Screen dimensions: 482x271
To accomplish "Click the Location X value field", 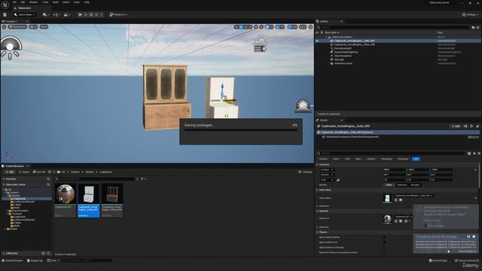I will [x=395, y=169].
